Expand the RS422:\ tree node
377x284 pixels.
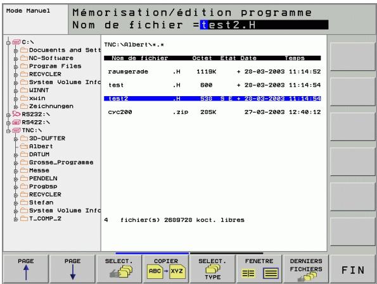[8, 123]
